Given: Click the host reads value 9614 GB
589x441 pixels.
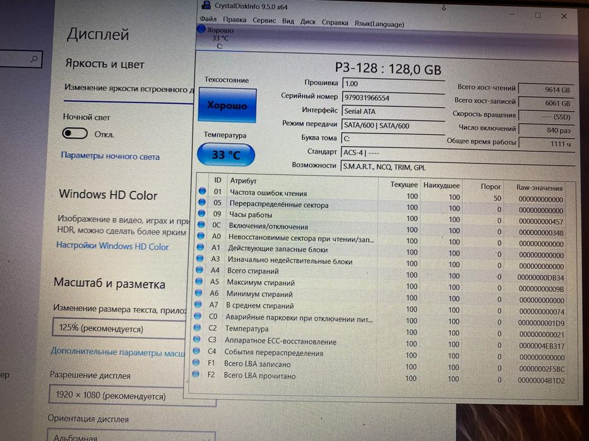Looking at the screenshot, I should 546,89.
